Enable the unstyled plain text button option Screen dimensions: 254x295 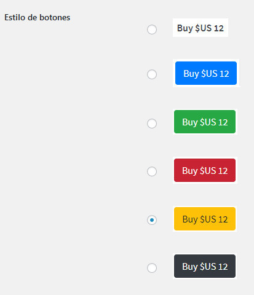click(152, 29)
